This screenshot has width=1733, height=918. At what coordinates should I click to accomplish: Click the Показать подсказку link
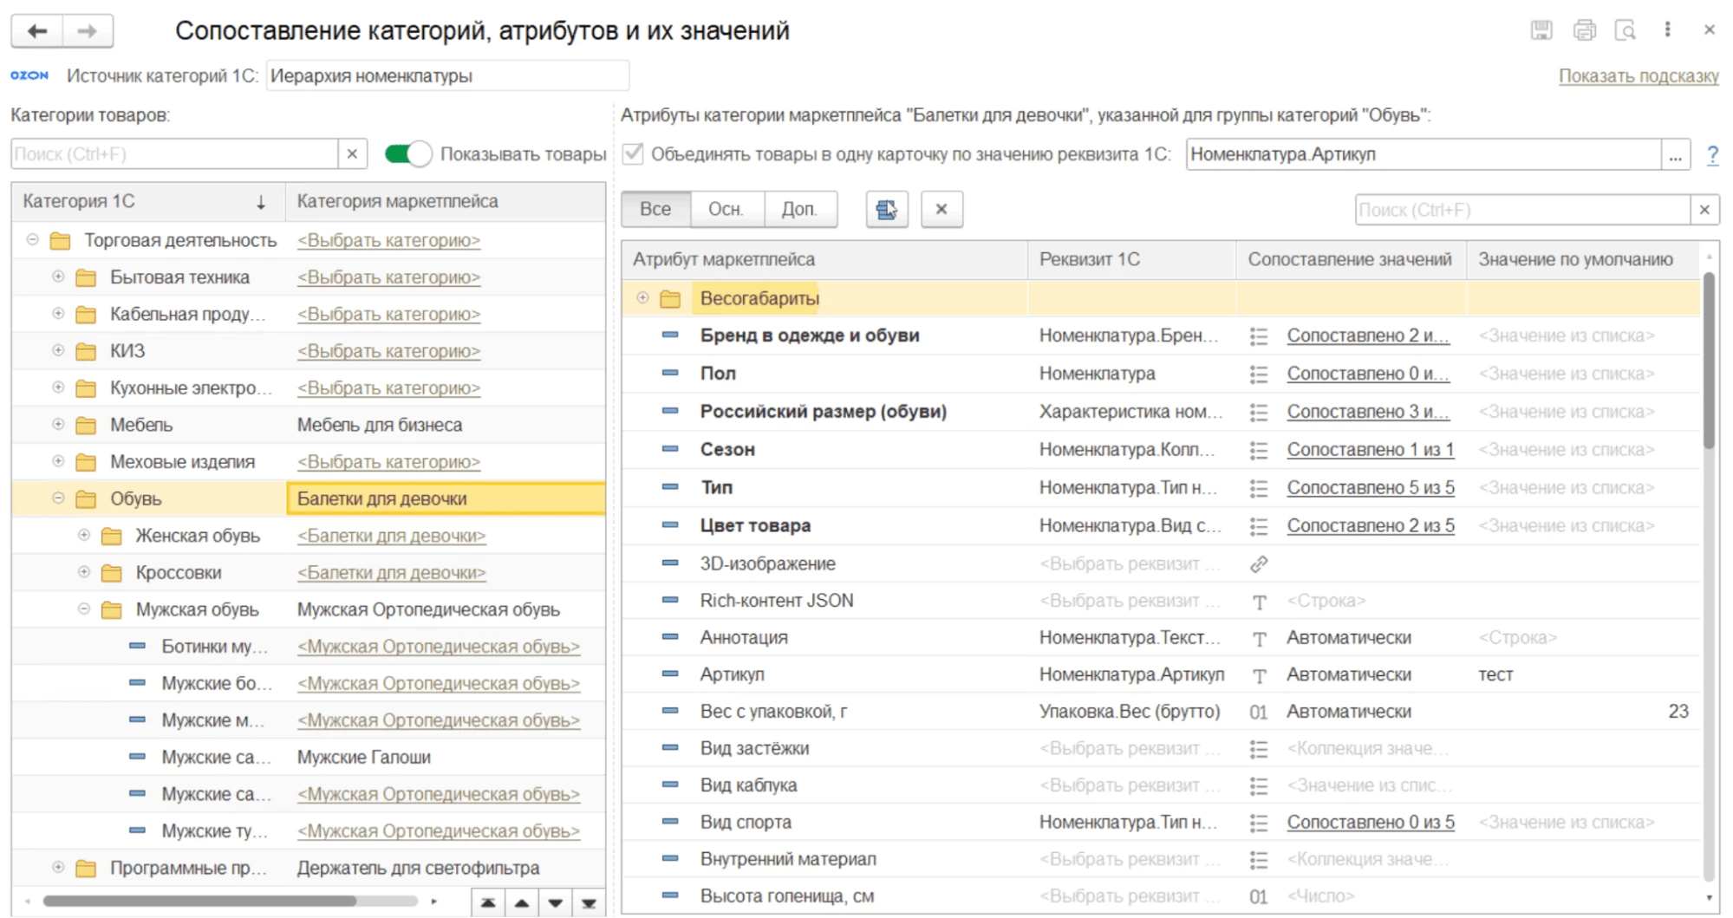tap(1638, 76)
